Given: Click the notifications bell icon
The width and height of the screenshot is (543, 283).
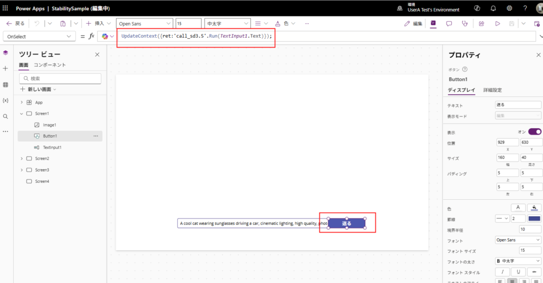Looking at the screenshot, I should pos(493,8).
